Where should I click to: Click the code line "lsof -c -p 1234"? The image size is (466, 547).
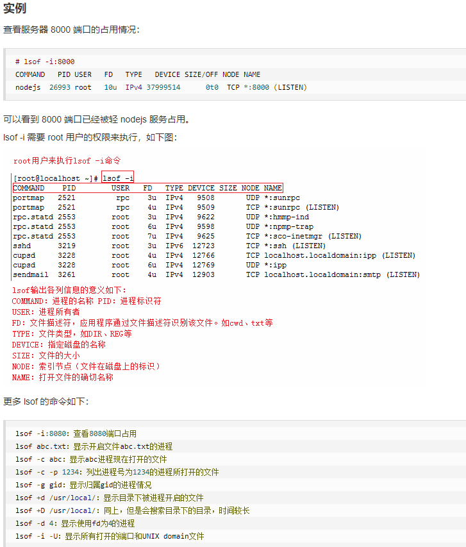pos(117,473)
